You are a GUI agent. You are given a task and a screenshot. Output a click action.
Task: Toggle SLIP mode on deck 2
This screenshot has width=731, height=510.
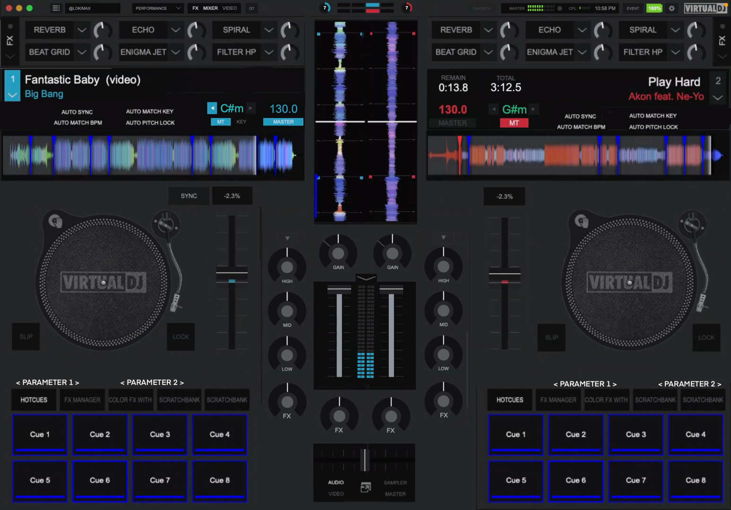551,337
